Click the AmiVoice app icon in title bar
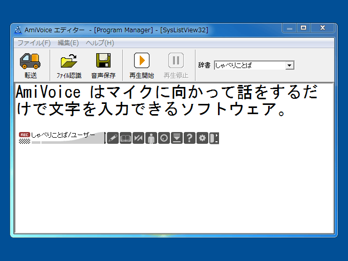This screenshot has width=348, height=261. (18, 30)
